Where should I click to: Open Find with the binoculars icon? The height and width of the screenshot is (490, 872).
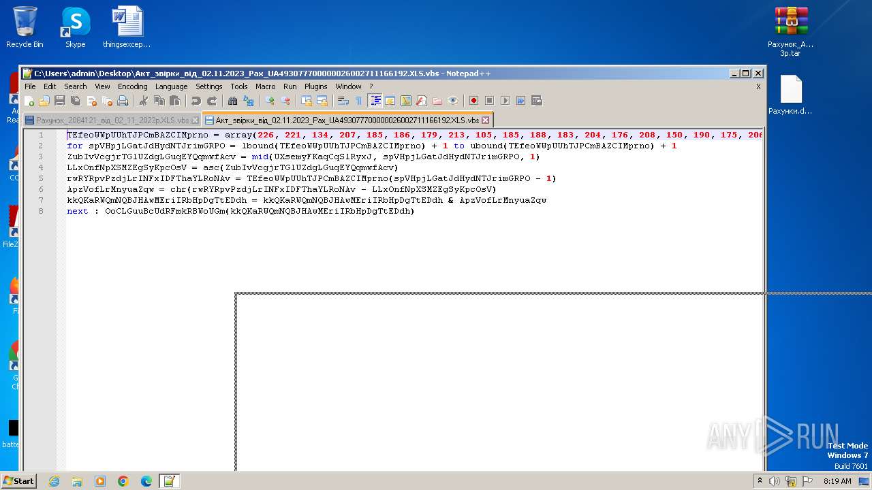point(233,101)
